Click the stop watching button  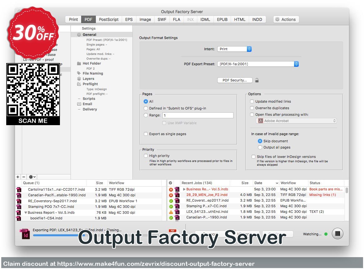click(x=337, y=234)
